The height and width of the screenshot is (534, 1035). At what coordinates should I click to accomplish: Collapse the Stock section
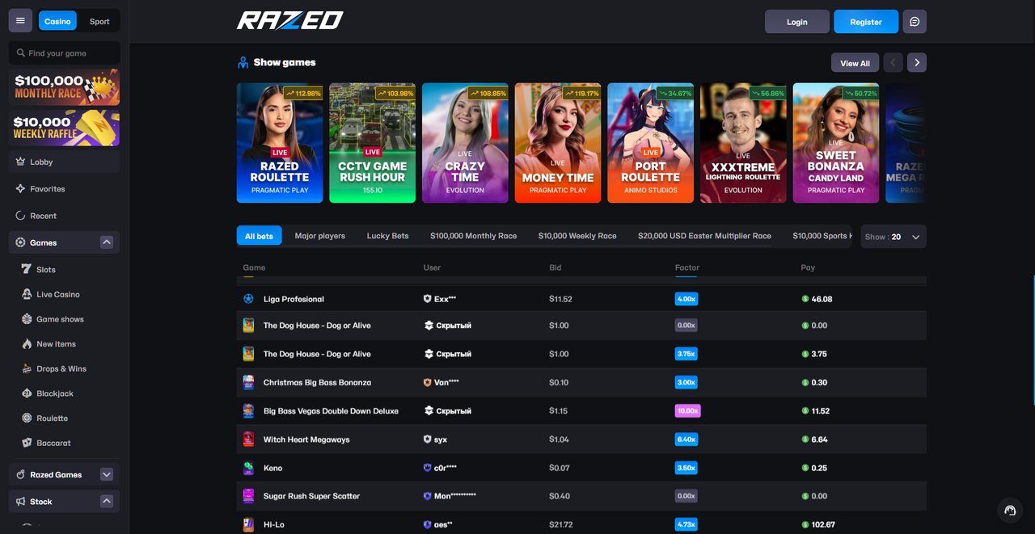[106, 502]
